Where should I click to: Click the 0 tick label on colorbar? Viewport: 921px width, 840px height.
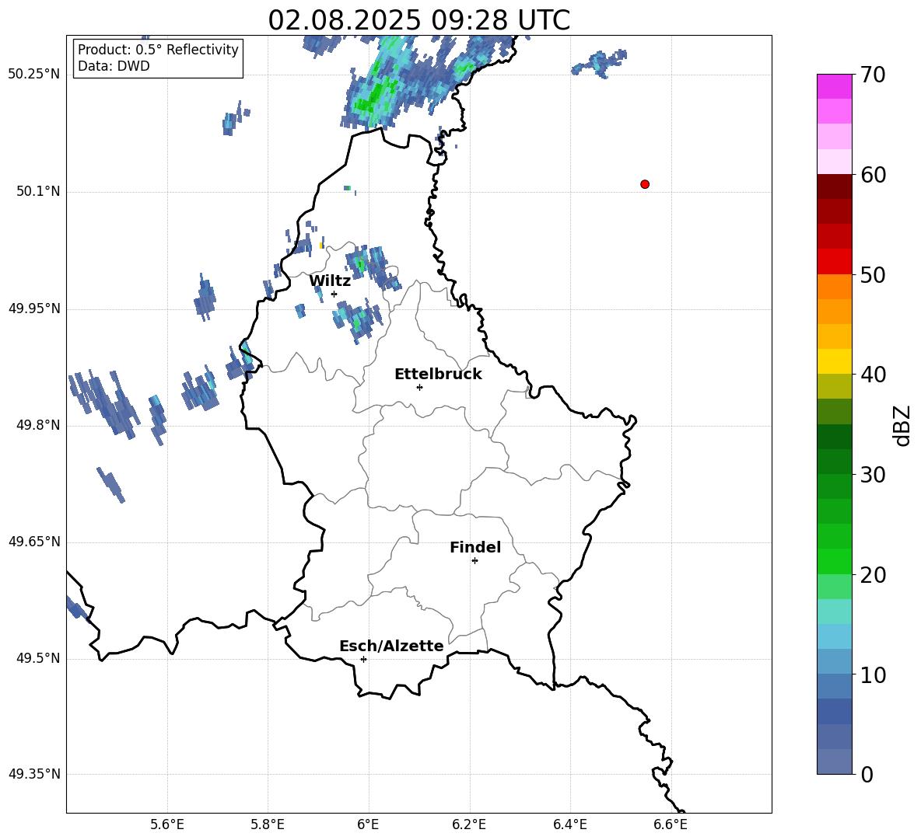point(867,775)
